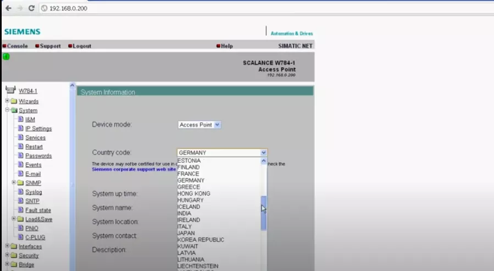Viewport: 494px width, 271px height.
Task: Expand the Security folder node
Action: click(x=7, y=255)
